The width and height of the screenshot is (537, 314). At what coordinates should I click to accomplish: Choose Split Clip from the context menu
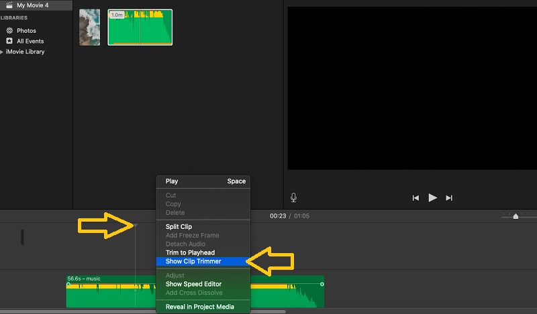pyautogui.click(x=203, y=226)
